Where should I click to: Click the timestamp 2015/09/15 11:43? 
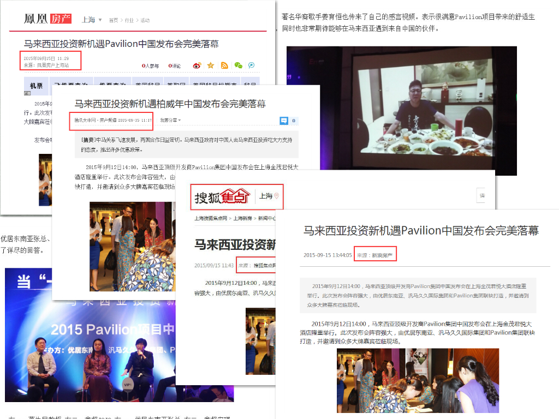point(214,266)
